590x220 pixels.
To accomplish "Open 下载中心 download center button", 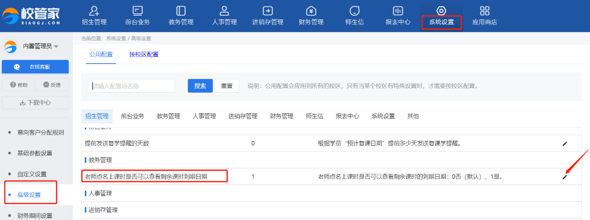I will [35, 102].
